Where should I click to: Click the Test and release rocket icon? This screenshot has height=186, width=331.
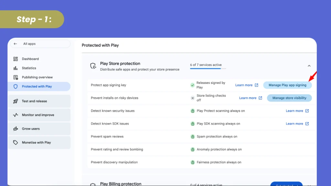[16, 101]
